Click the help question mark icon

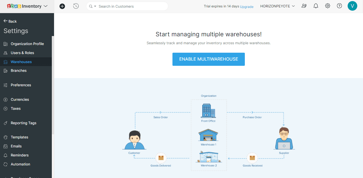[x=339, y=6]
